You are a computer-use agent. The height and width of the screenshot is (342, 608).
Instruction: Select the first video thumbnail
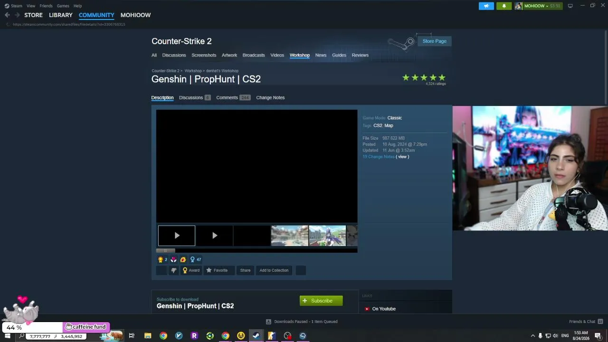click(177, 236)
